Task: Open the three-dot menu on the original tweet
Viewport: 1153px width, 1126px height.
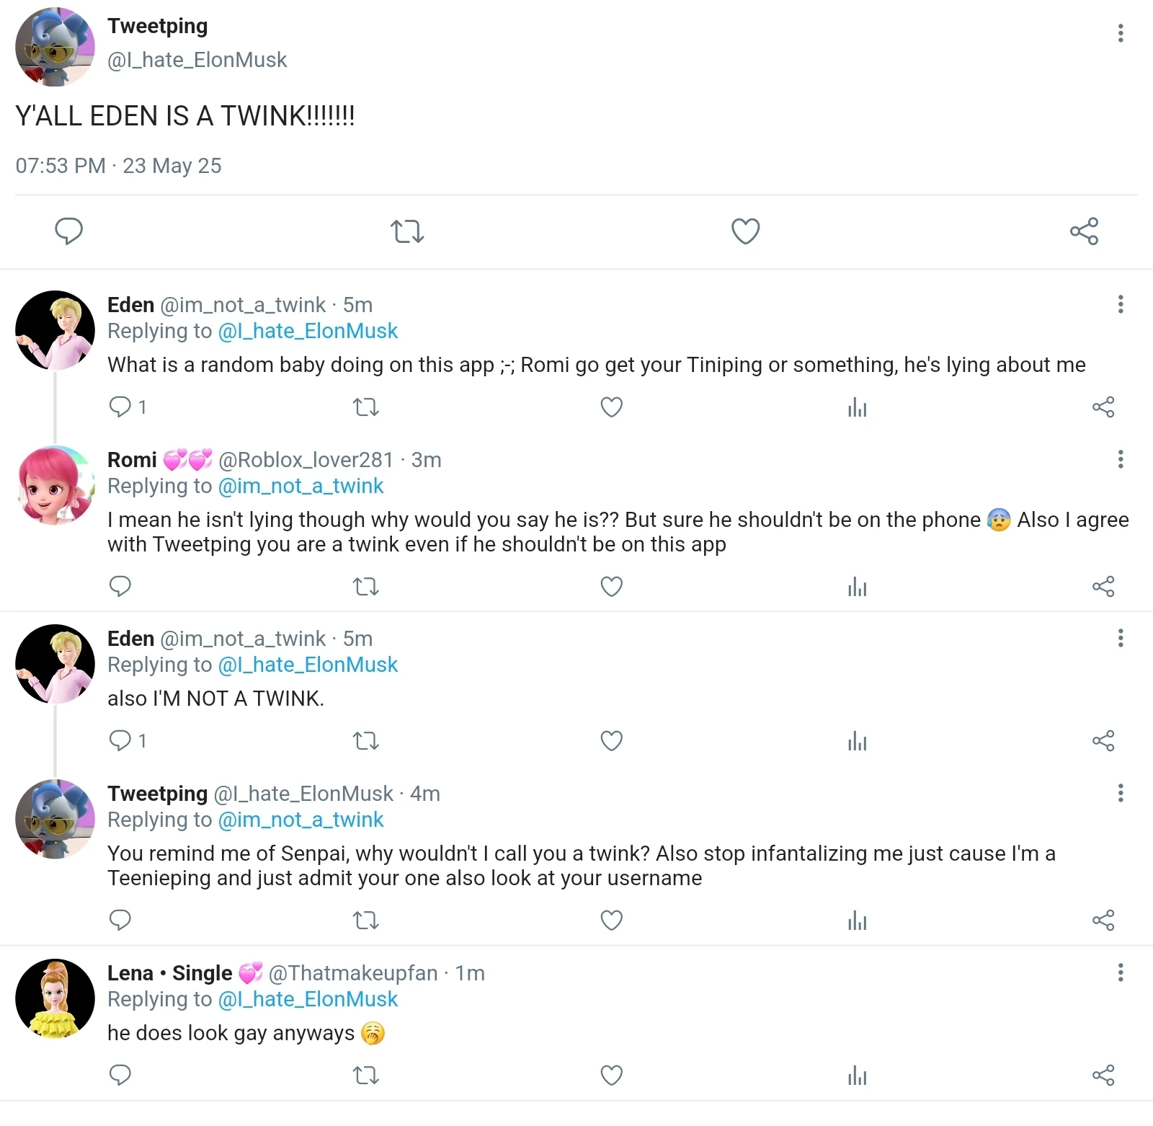Action: pos(1121,32)
